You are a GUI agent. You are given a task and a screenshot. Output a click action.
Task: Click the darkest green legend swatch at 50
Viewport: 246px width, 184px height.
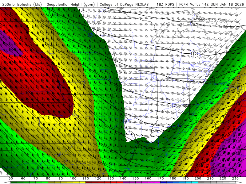tap(14, 182)
